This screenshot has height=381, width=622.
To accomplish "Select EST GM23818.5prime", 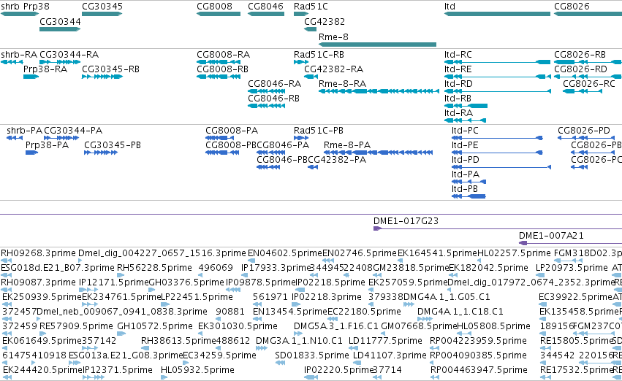I will pos(377,275).
